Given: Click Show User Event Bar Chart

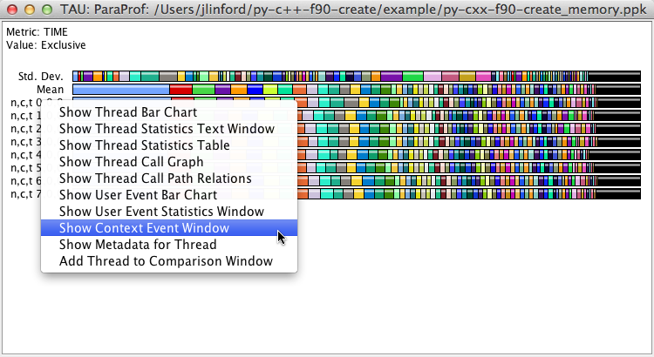Looking at the screenshot, I should 138,195.
